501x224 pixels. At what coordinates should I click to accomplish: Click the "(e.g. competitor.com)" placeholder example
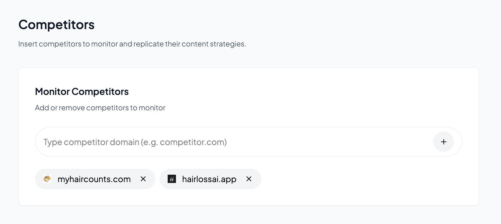click(184, 142)
